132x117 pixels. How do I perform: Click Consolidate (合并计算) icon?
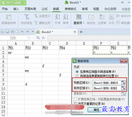click(118, 16)
